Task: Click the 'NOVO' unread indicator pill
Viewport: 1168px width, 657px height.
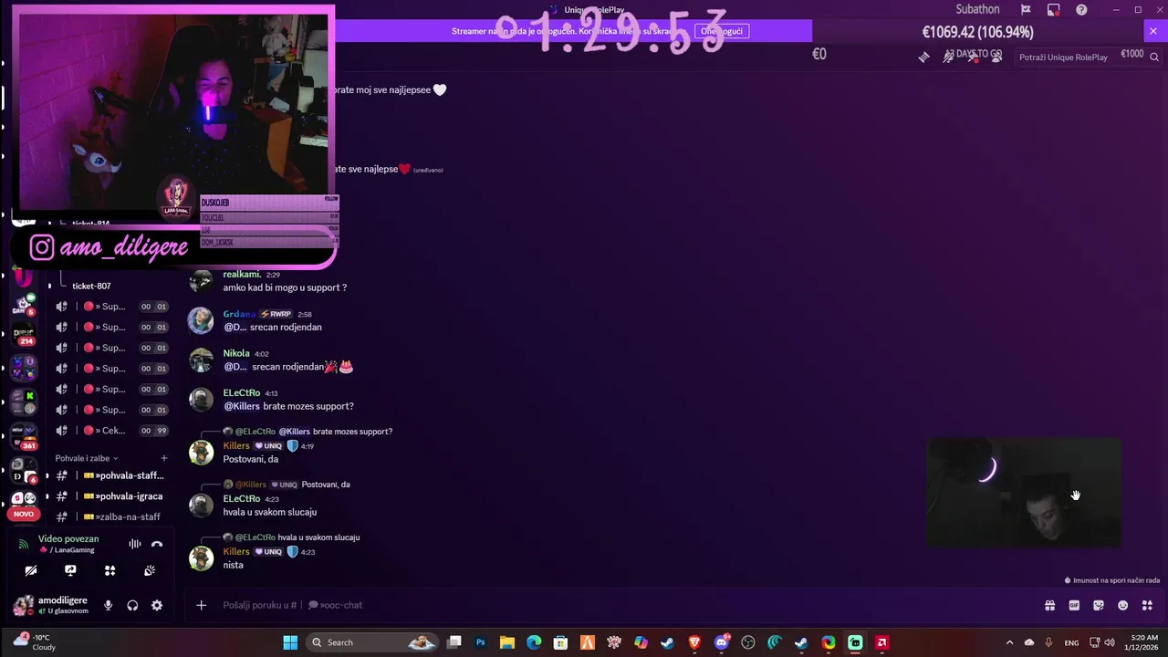Action: pyautogui.click(x=24, y=514)
